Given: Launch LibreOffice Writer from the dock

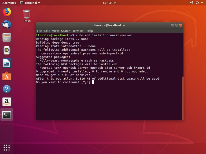Looking at the screenshot, I should pos(7,63).
